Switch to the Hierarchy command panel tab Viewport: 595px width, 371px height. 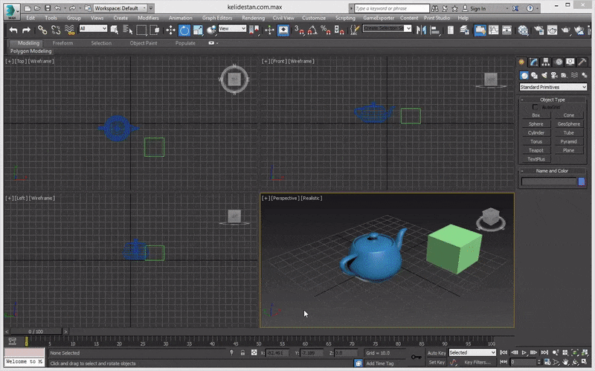546,62
